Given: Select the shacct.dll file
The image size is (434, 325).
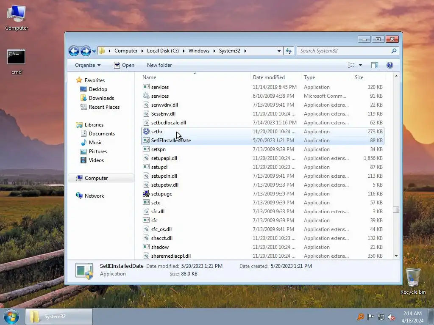Looking at the screenshot, I should pos(161,238).
